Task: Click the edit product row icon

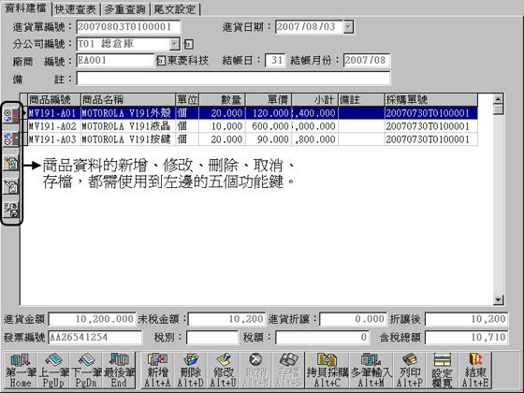Action: pyautogui.click(x=11, y=163)
